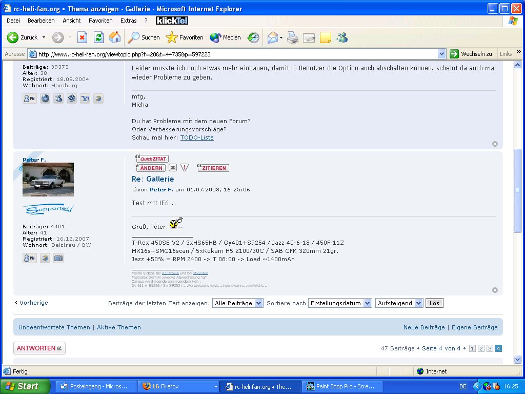Click the ZITIEREN quote button
This screenshot has height=394, width=525.
tap(213, 168)
